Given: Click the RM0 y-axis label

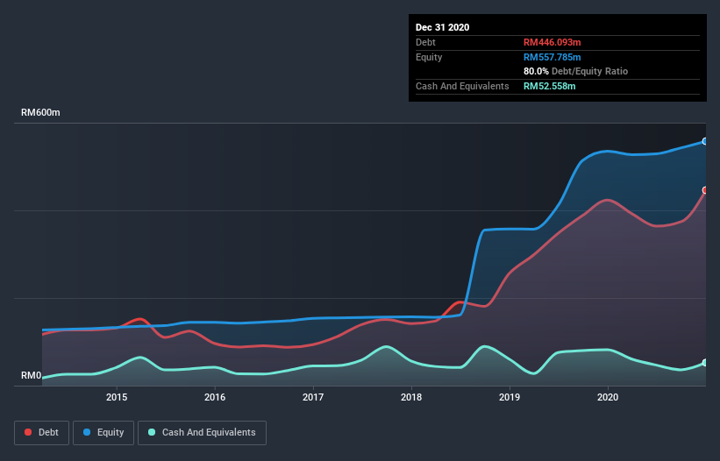Looking at the screenshot, I should pos(32,376).
